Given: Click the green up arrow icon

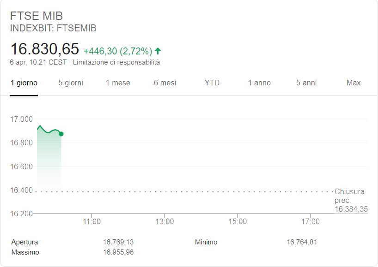Looking at the screenshot, I should point(158,51).
